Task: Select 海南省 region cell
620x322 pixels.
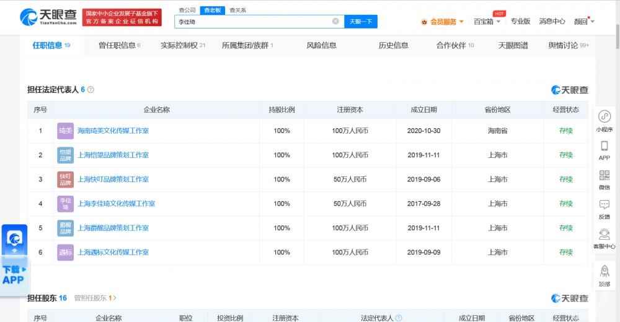Action: (497, 131)
